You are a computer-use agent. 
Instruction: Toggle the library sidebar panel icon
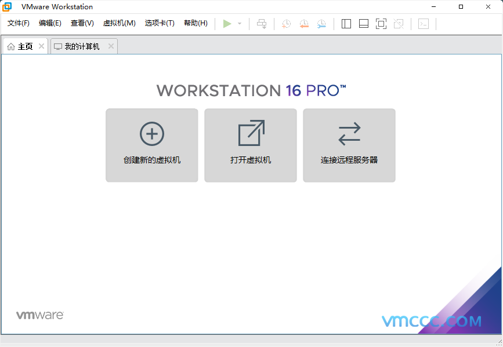[x=346, y=24]
